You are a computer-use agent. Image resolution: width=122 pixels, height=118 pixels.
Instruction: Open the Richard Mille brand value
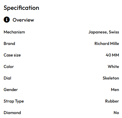pos(107,44)
